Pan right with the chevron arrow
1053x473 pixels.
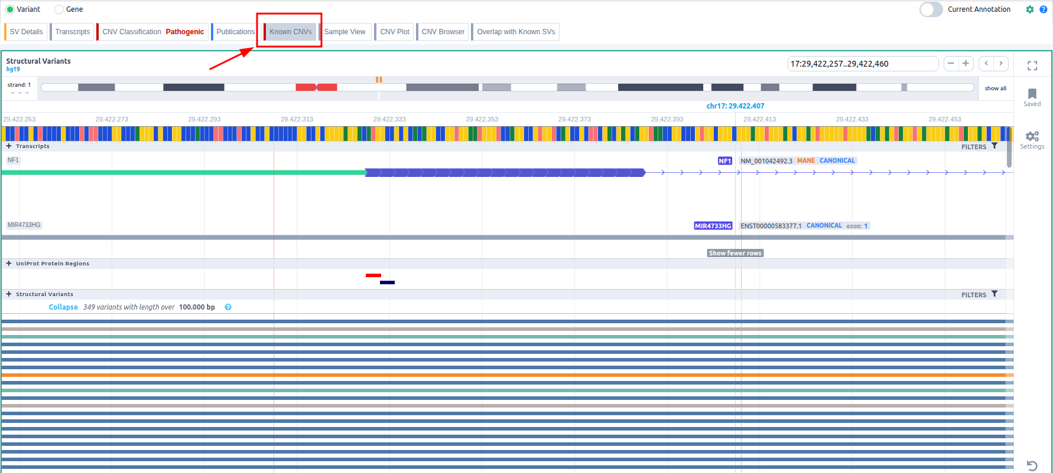1000,64
